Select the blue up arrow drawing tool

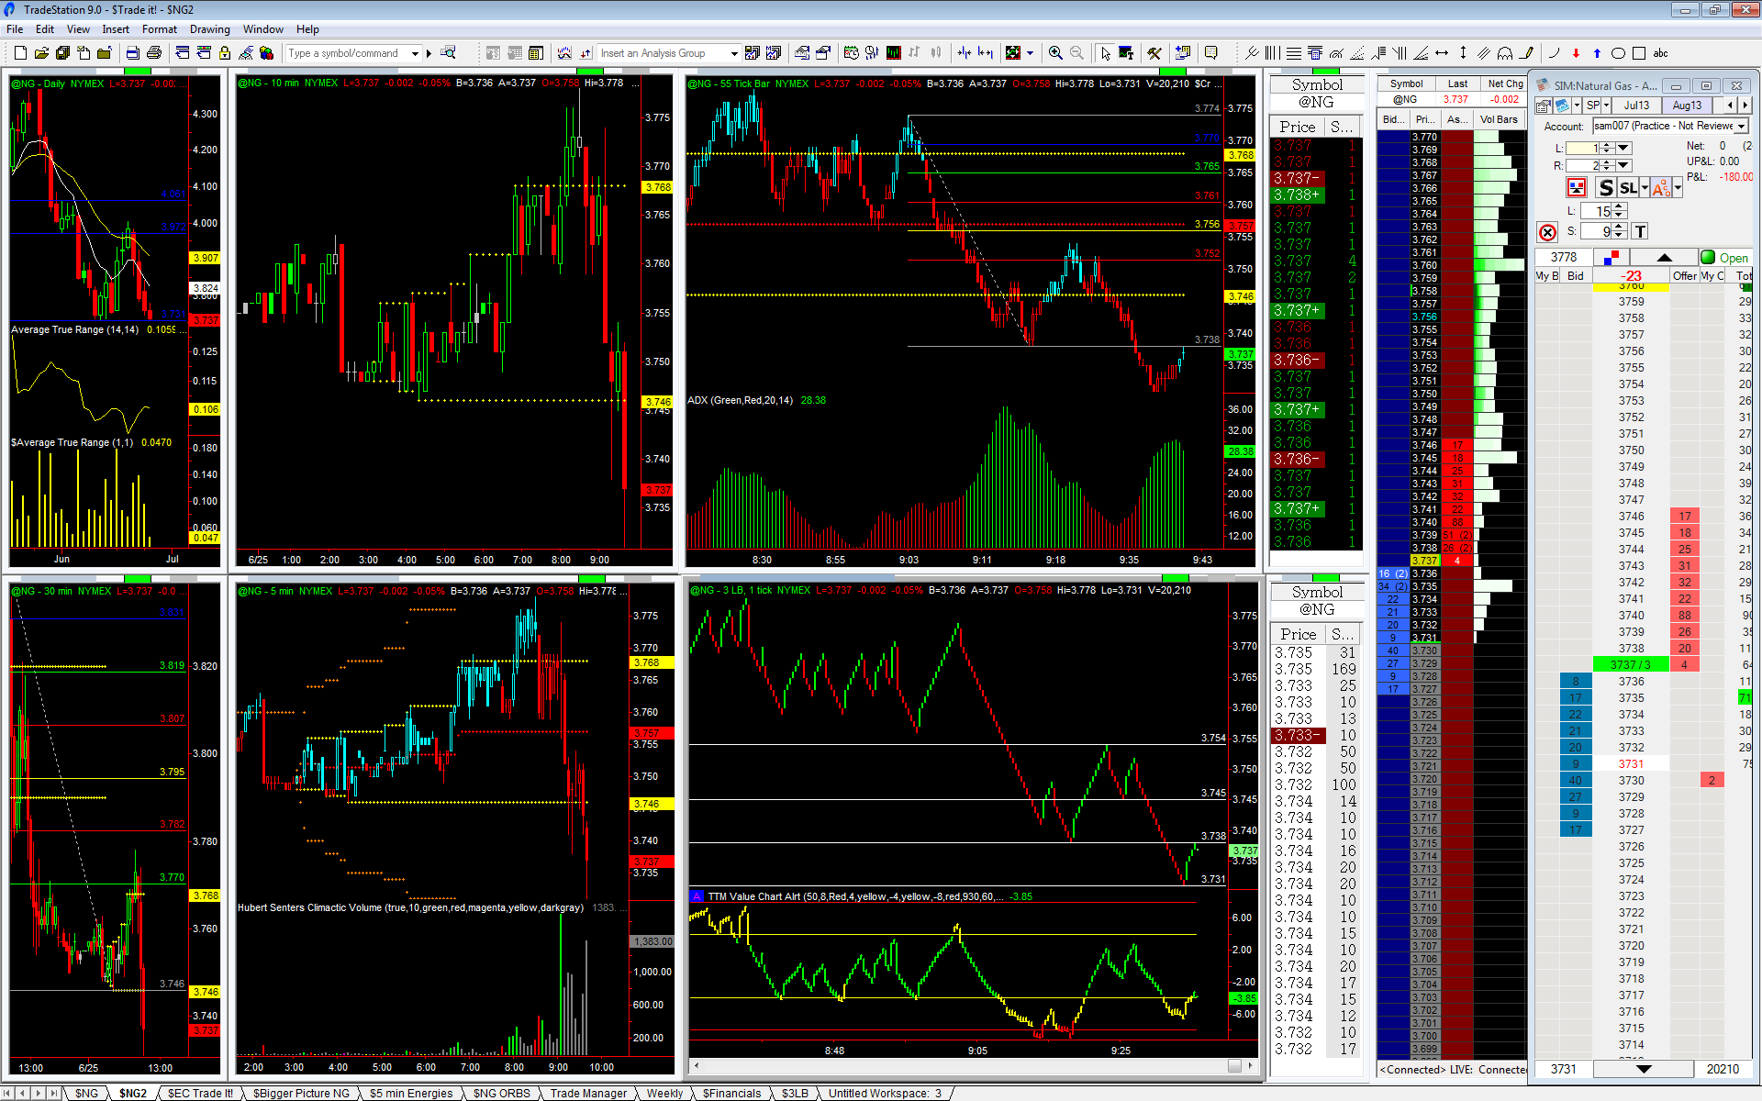tap(1597, 53)
